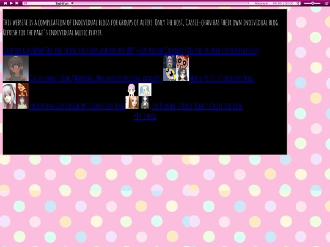This screenshot has width=330, height=247.
Task: Click the previous track button in the music player
Action: [x=5, y=3]
